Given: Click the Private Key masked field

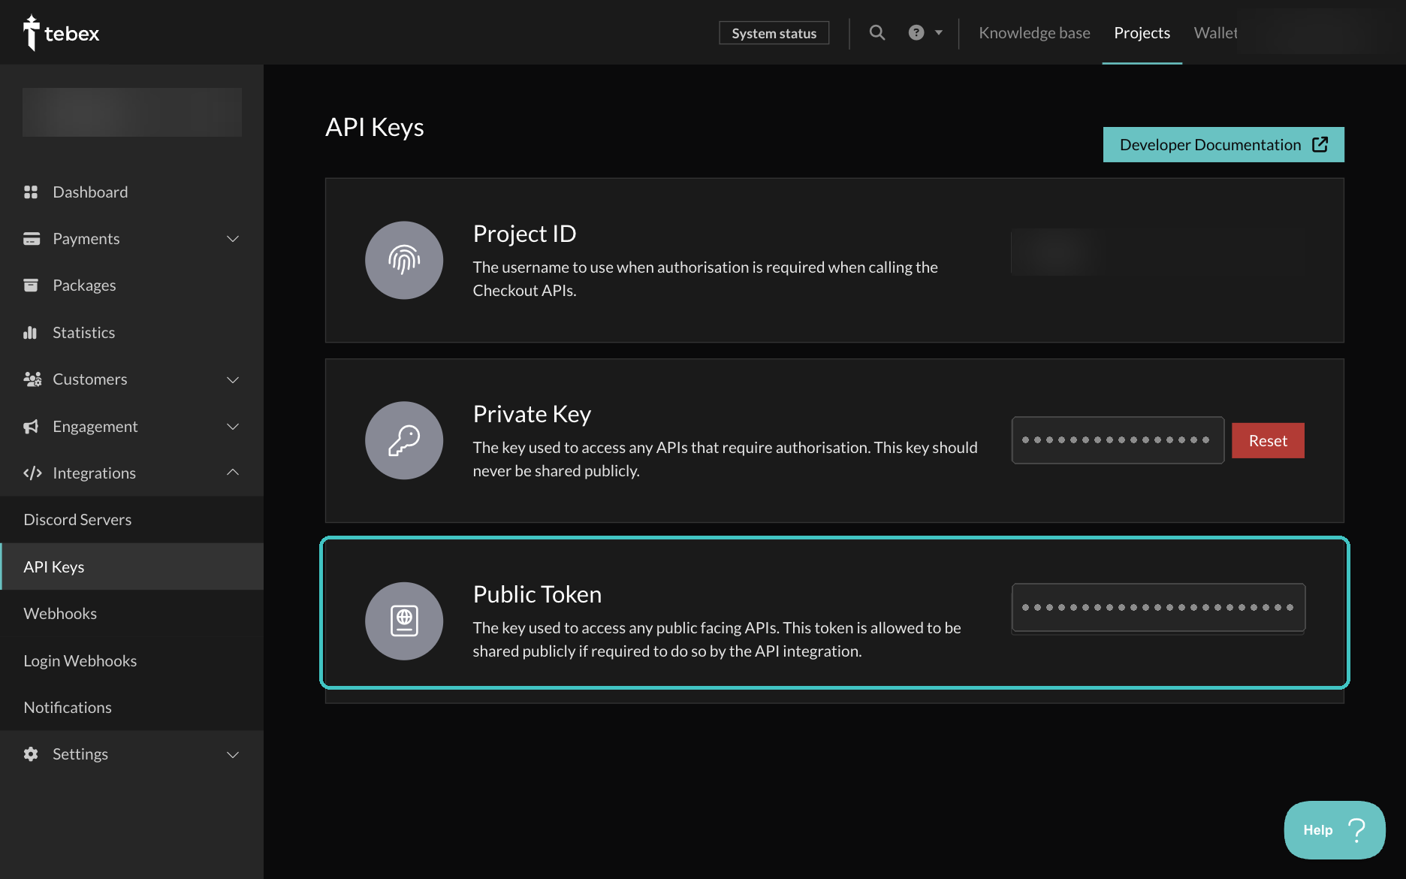Looking at the screenshot, I should pyautogui.click(x=1118, y=440).
